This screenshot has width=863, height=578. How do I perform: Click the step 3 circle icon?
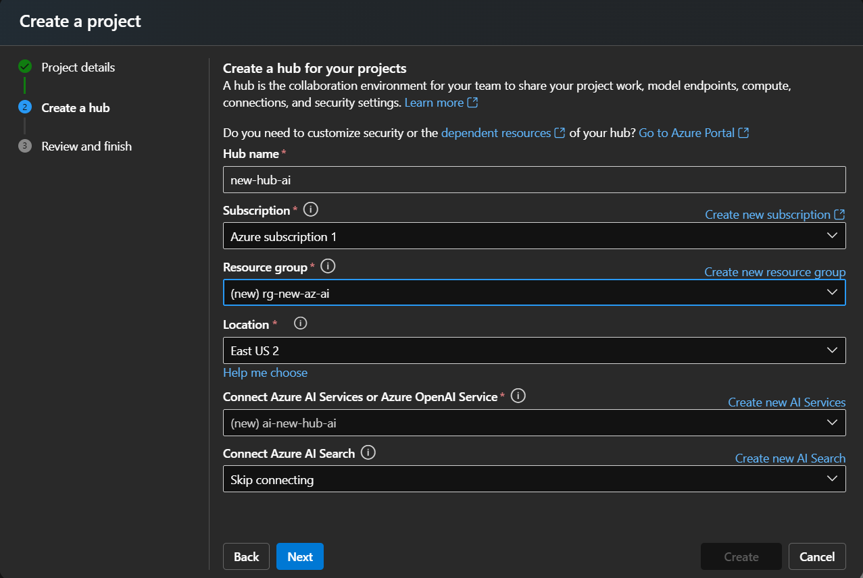pyautogui.click(x=25, y=146)
